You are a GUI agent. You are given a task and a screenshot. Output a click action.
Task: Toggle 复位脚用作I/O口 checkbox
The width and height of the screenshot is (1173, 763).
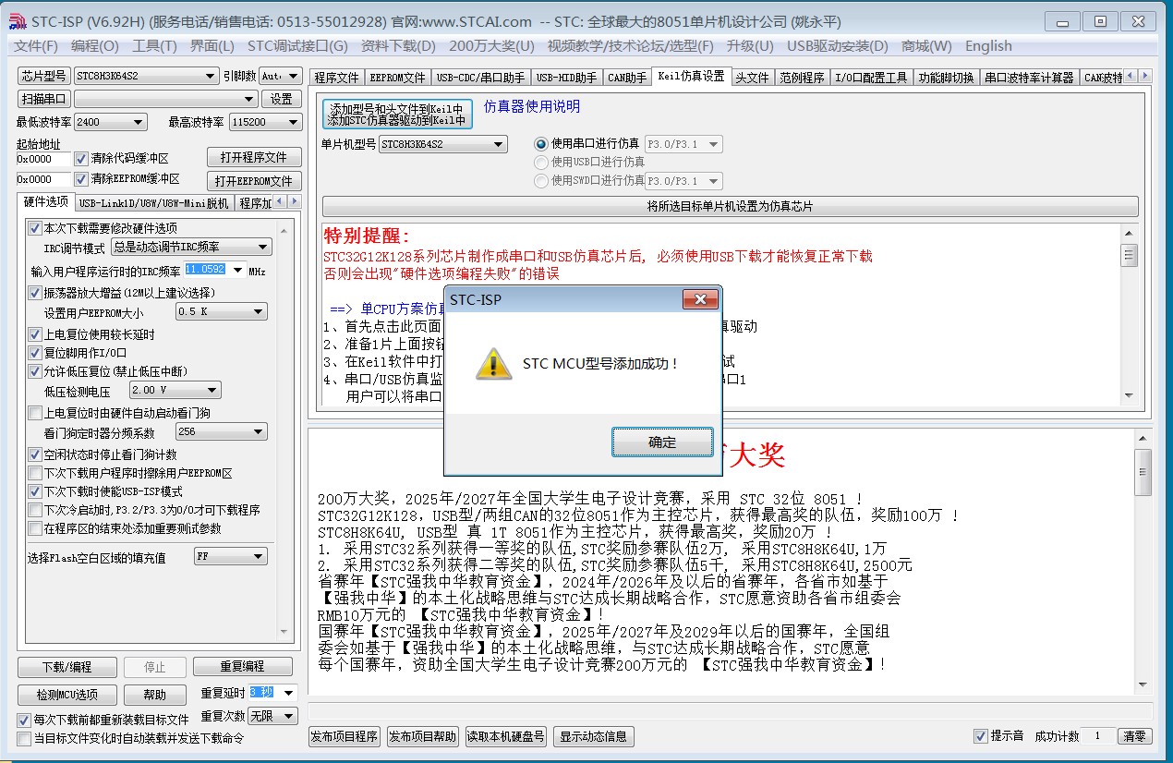click(x=35, y=353)
